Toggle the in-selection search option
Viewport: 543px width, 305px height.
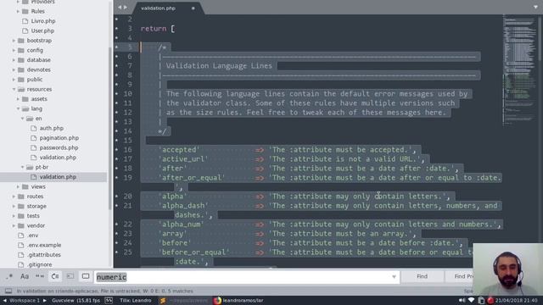pos(70,276)
